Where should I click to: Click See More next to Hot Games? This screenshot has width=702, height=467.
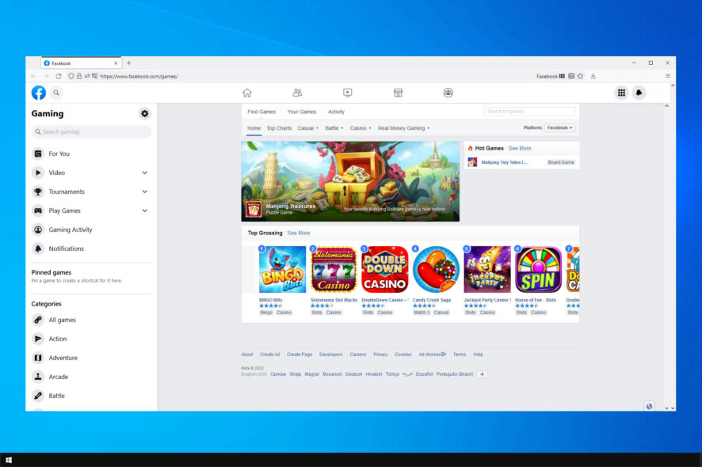pyautogui.click(x=520, y=148)
